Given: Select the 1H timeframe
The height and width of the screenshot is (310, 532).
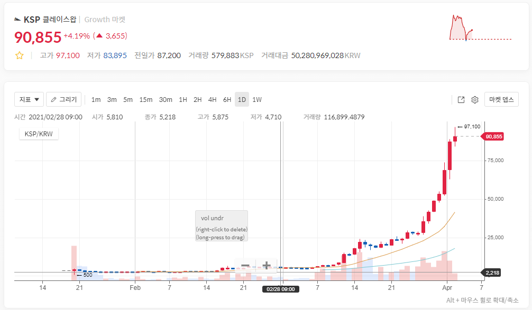Looking at the screenshot, I should pos(183,100).
